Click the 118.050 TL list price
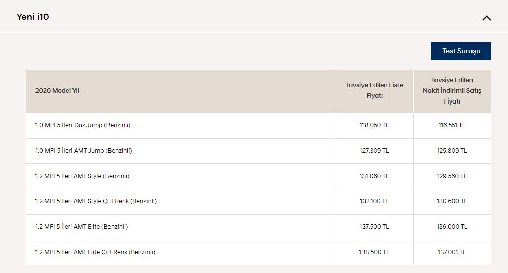508x273 pixels. tap(374, 125)
